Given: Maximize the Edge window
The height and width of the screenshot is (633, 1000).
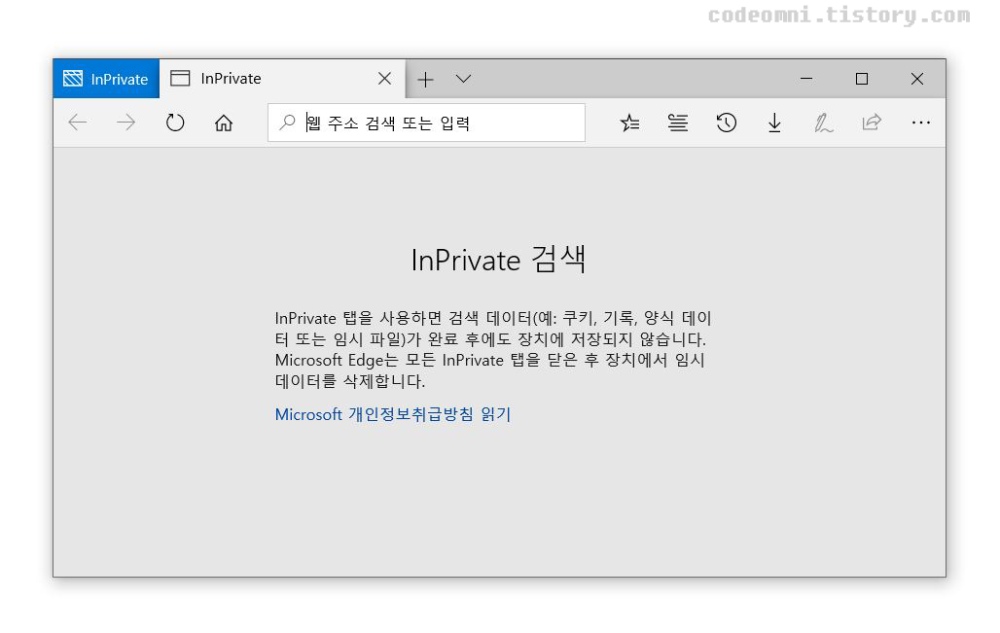Looking at the screenshot, I should pos(862,79).
